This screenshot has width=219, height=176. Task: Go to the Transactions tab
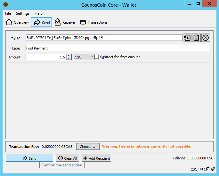[x=94, y=22]
